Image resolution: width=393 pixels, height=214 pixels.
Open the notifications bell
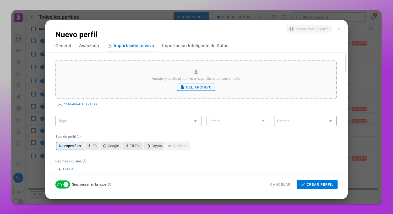coord(373,17)
